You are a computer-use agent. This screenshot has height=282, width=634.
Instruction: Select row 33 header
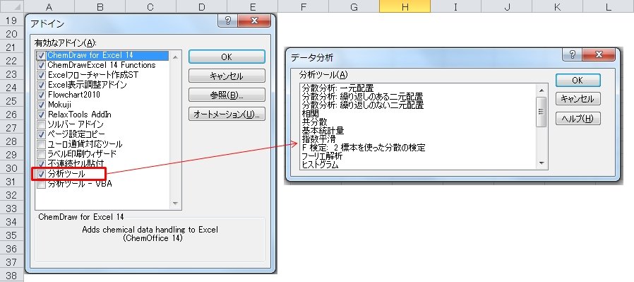point(12,208)
